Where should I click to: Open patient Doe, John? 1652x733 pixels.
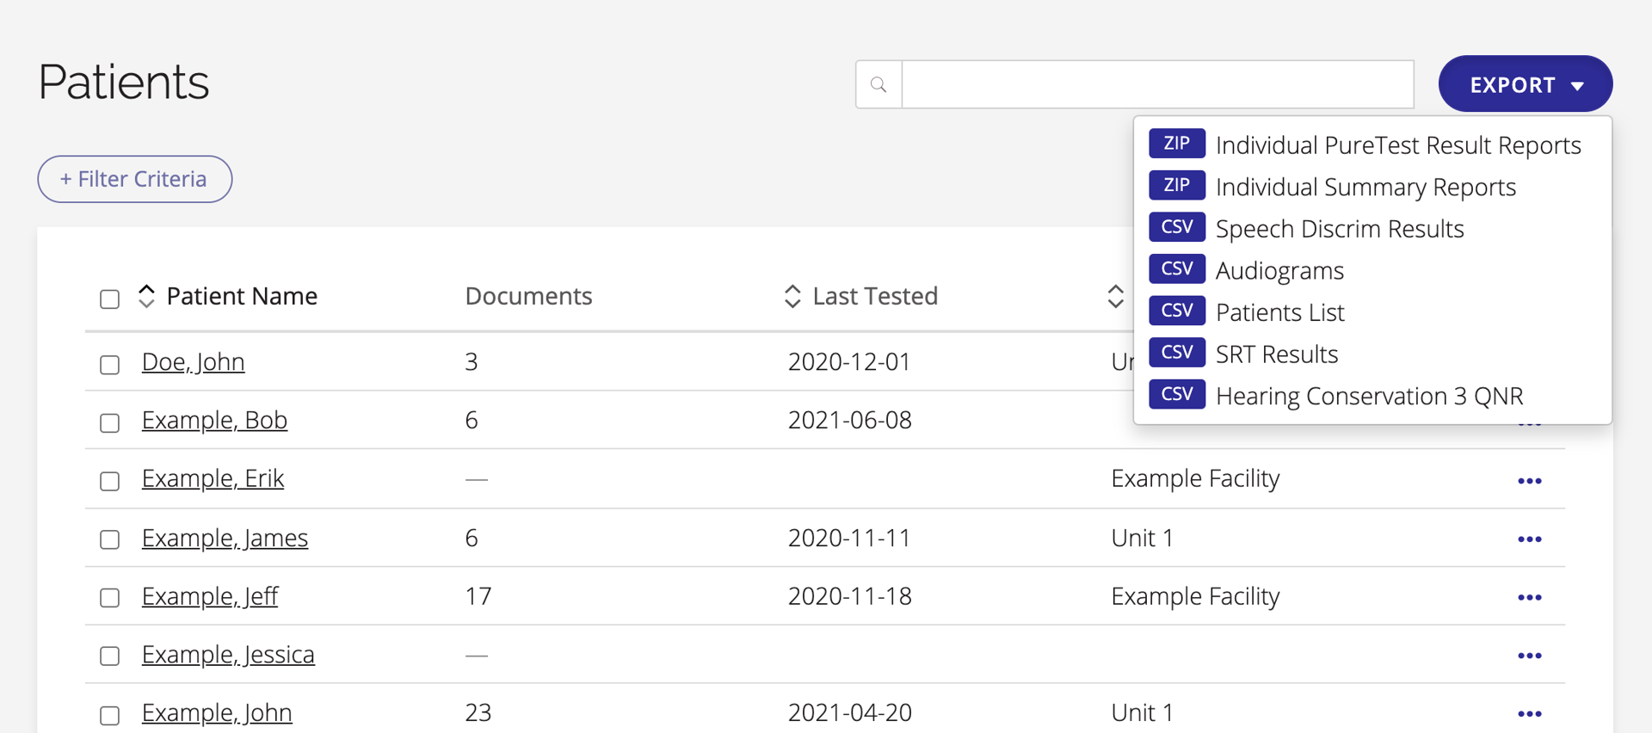193,361
